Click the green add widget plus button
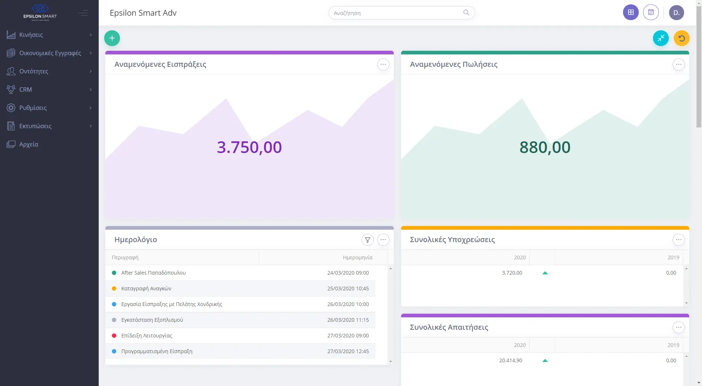702x386 pixels. click(x=112, y=38)
